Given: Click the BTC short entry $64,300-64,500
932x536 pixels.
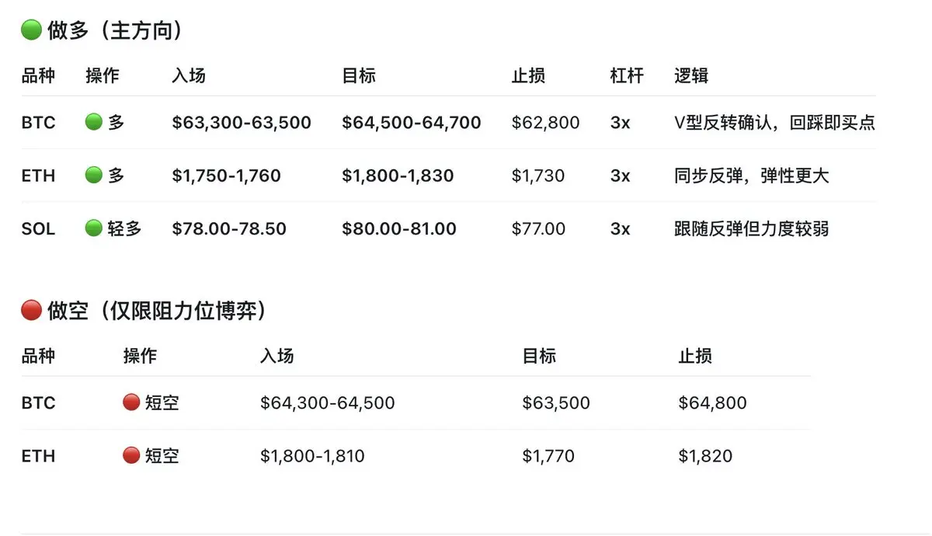Looking at the screenshot, I should 328,403.
